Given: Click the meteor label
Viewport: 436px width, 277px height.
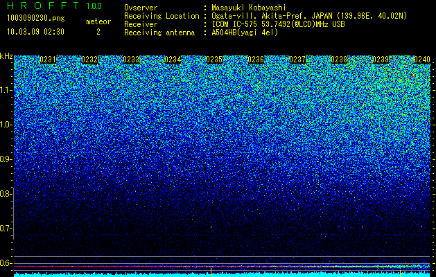Looking at the screenshot, I should (x=98, y=21).
